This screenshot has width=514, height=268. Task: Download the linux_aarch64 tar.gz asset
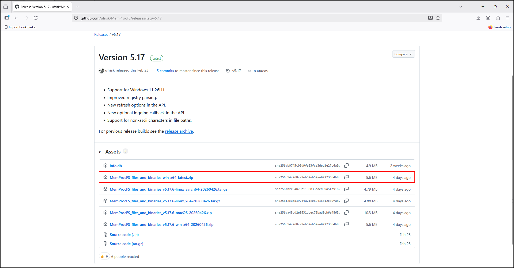pos(168,189)
